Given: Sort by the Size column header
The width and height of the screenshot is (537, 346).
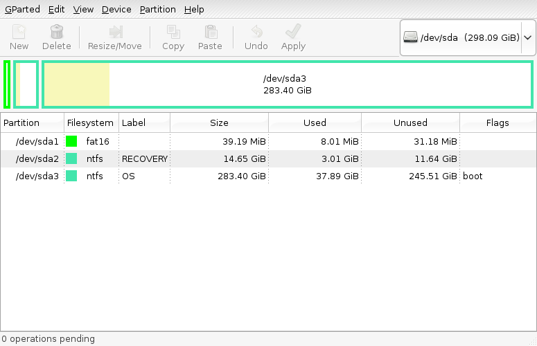Looking at the screenshot, I should [x=219, y=122].
